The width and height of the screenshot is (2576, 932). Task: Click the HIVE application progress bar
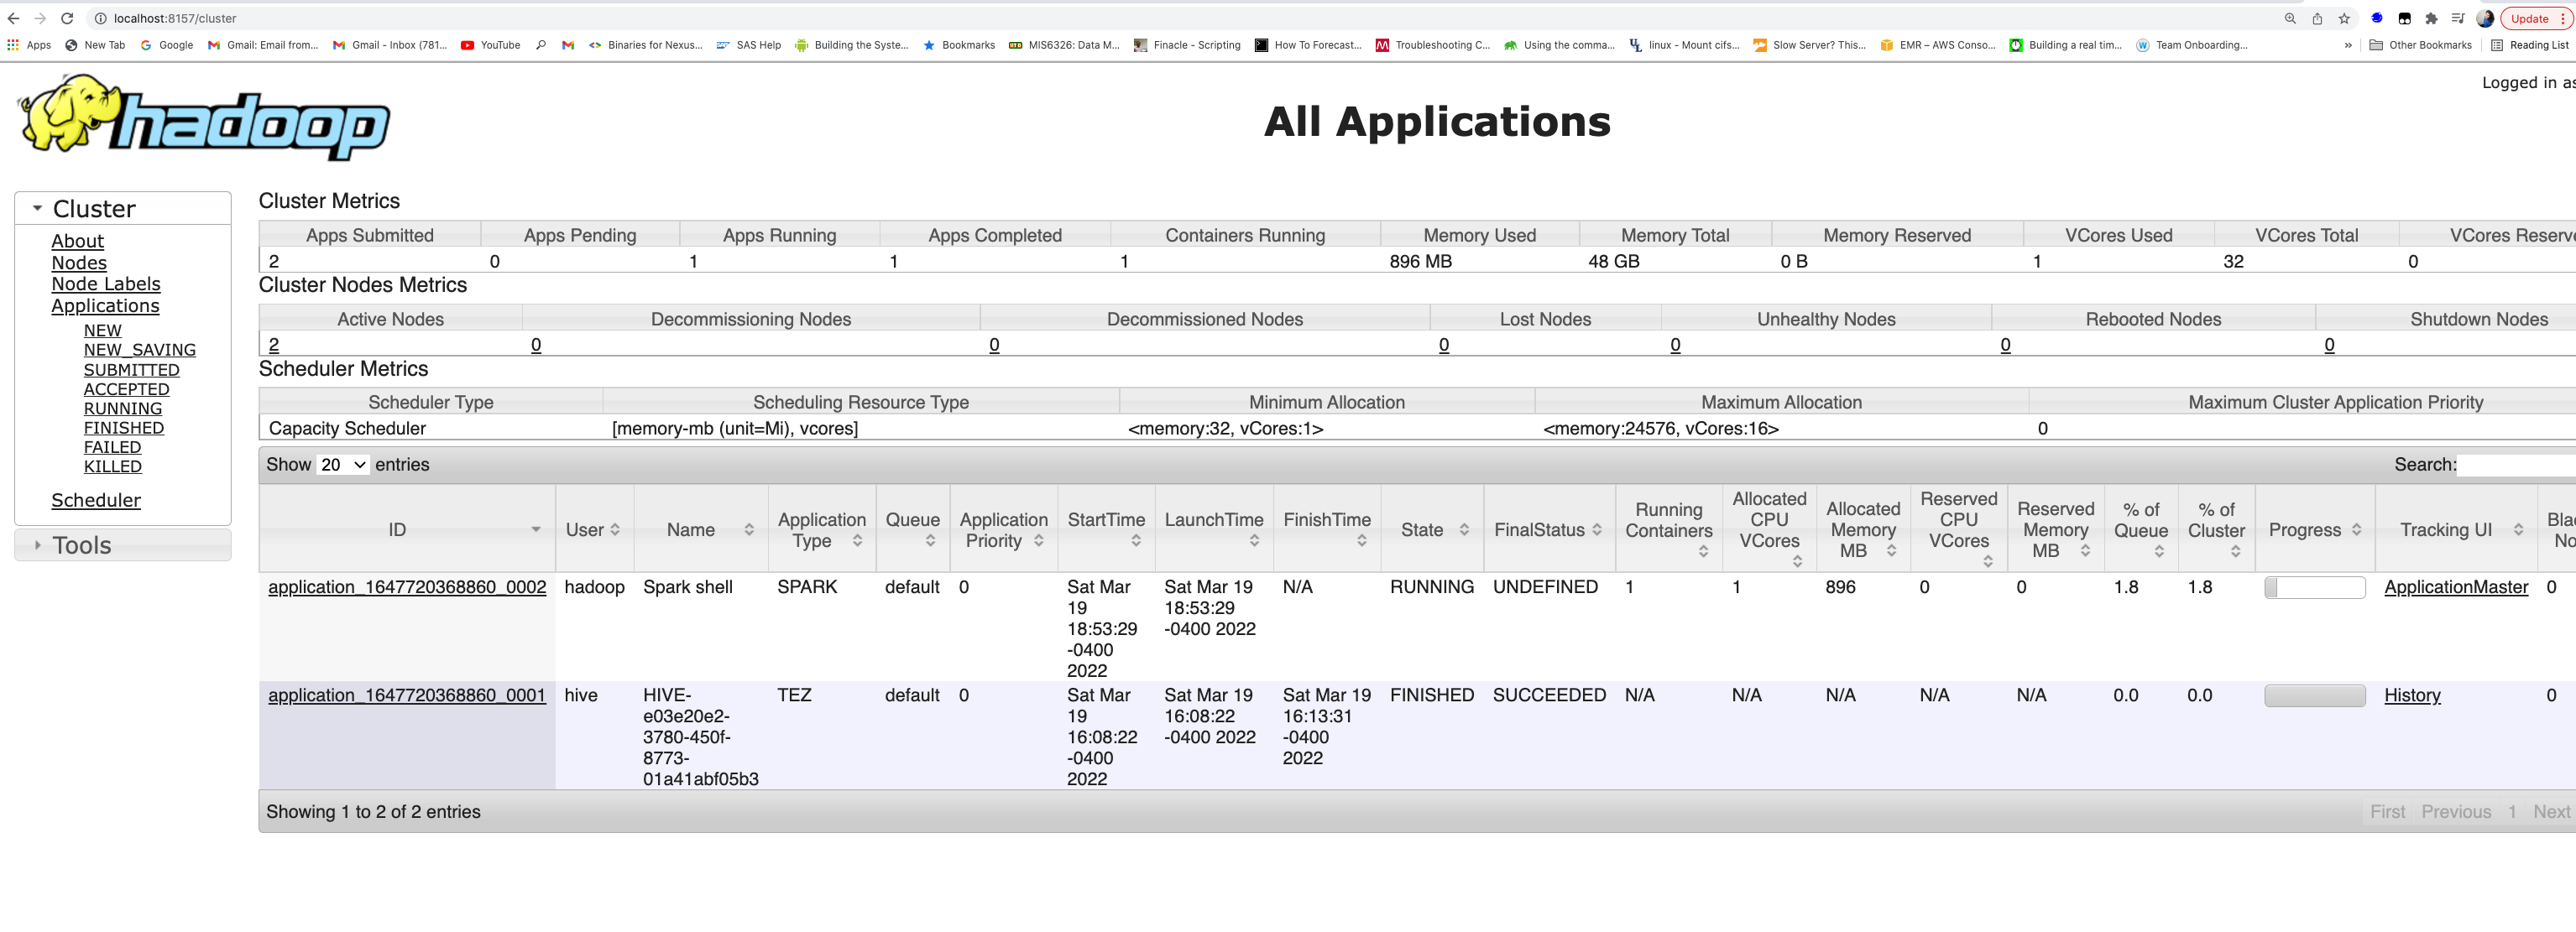coord(2314,695)
